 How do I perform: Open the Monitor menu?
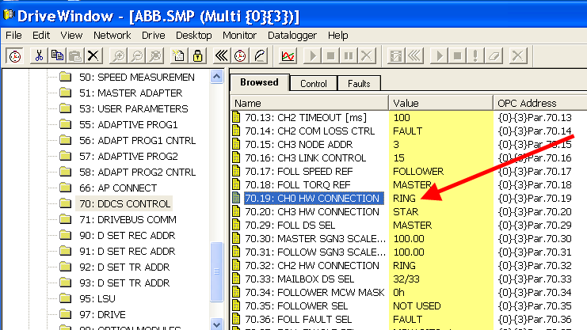(x=239, y=36)
